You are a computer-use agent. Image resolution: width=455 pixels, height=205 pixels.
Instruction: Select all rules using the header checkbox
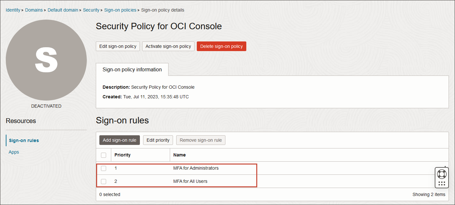(104, 155)
